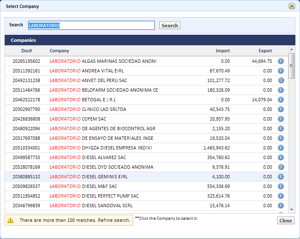
Task: Select company LABORATORIO ALGAS MARINAS SOCIEDAD ANONI
Action: [103, 61]
